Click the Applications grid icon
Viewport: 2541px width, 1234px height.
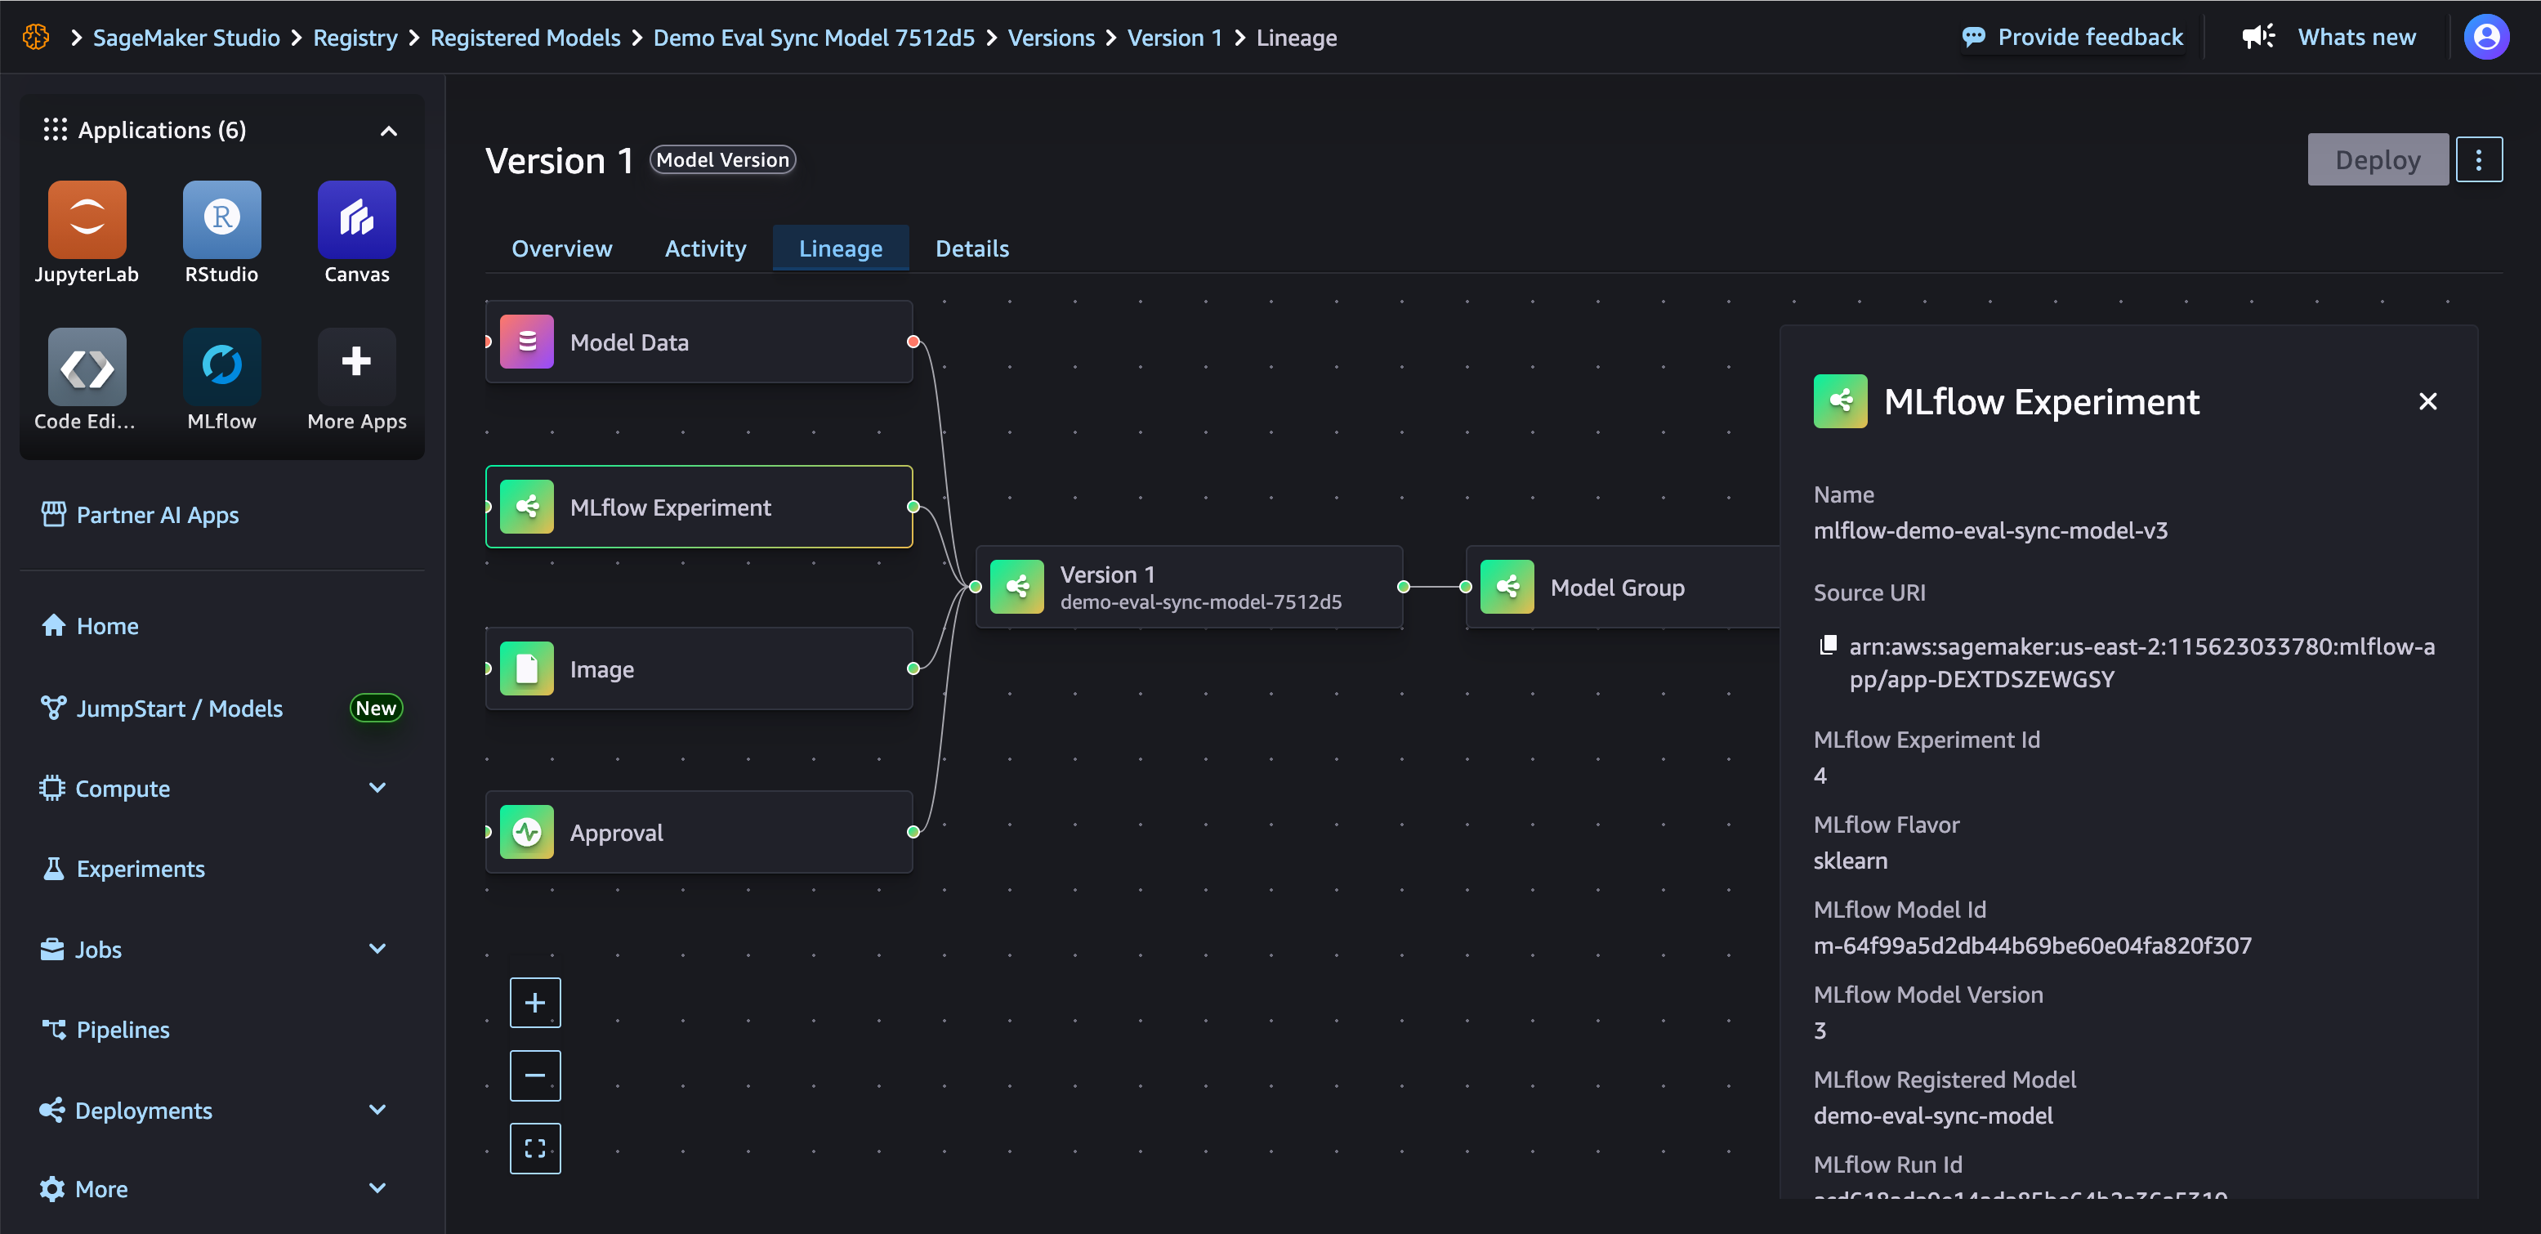click(56, 129)
